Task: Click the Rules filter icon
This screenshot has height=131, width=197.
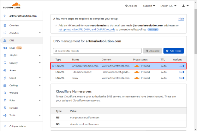Action: click(x=5, y=100)
